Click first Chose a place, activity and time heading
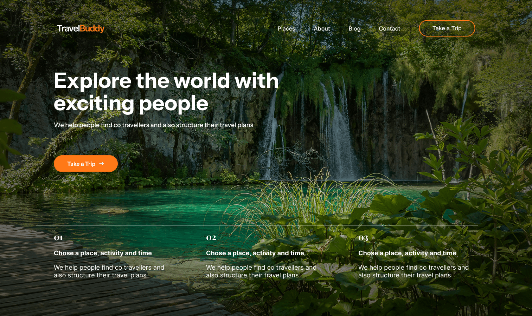Screen dimensions: 532x316 103,253
